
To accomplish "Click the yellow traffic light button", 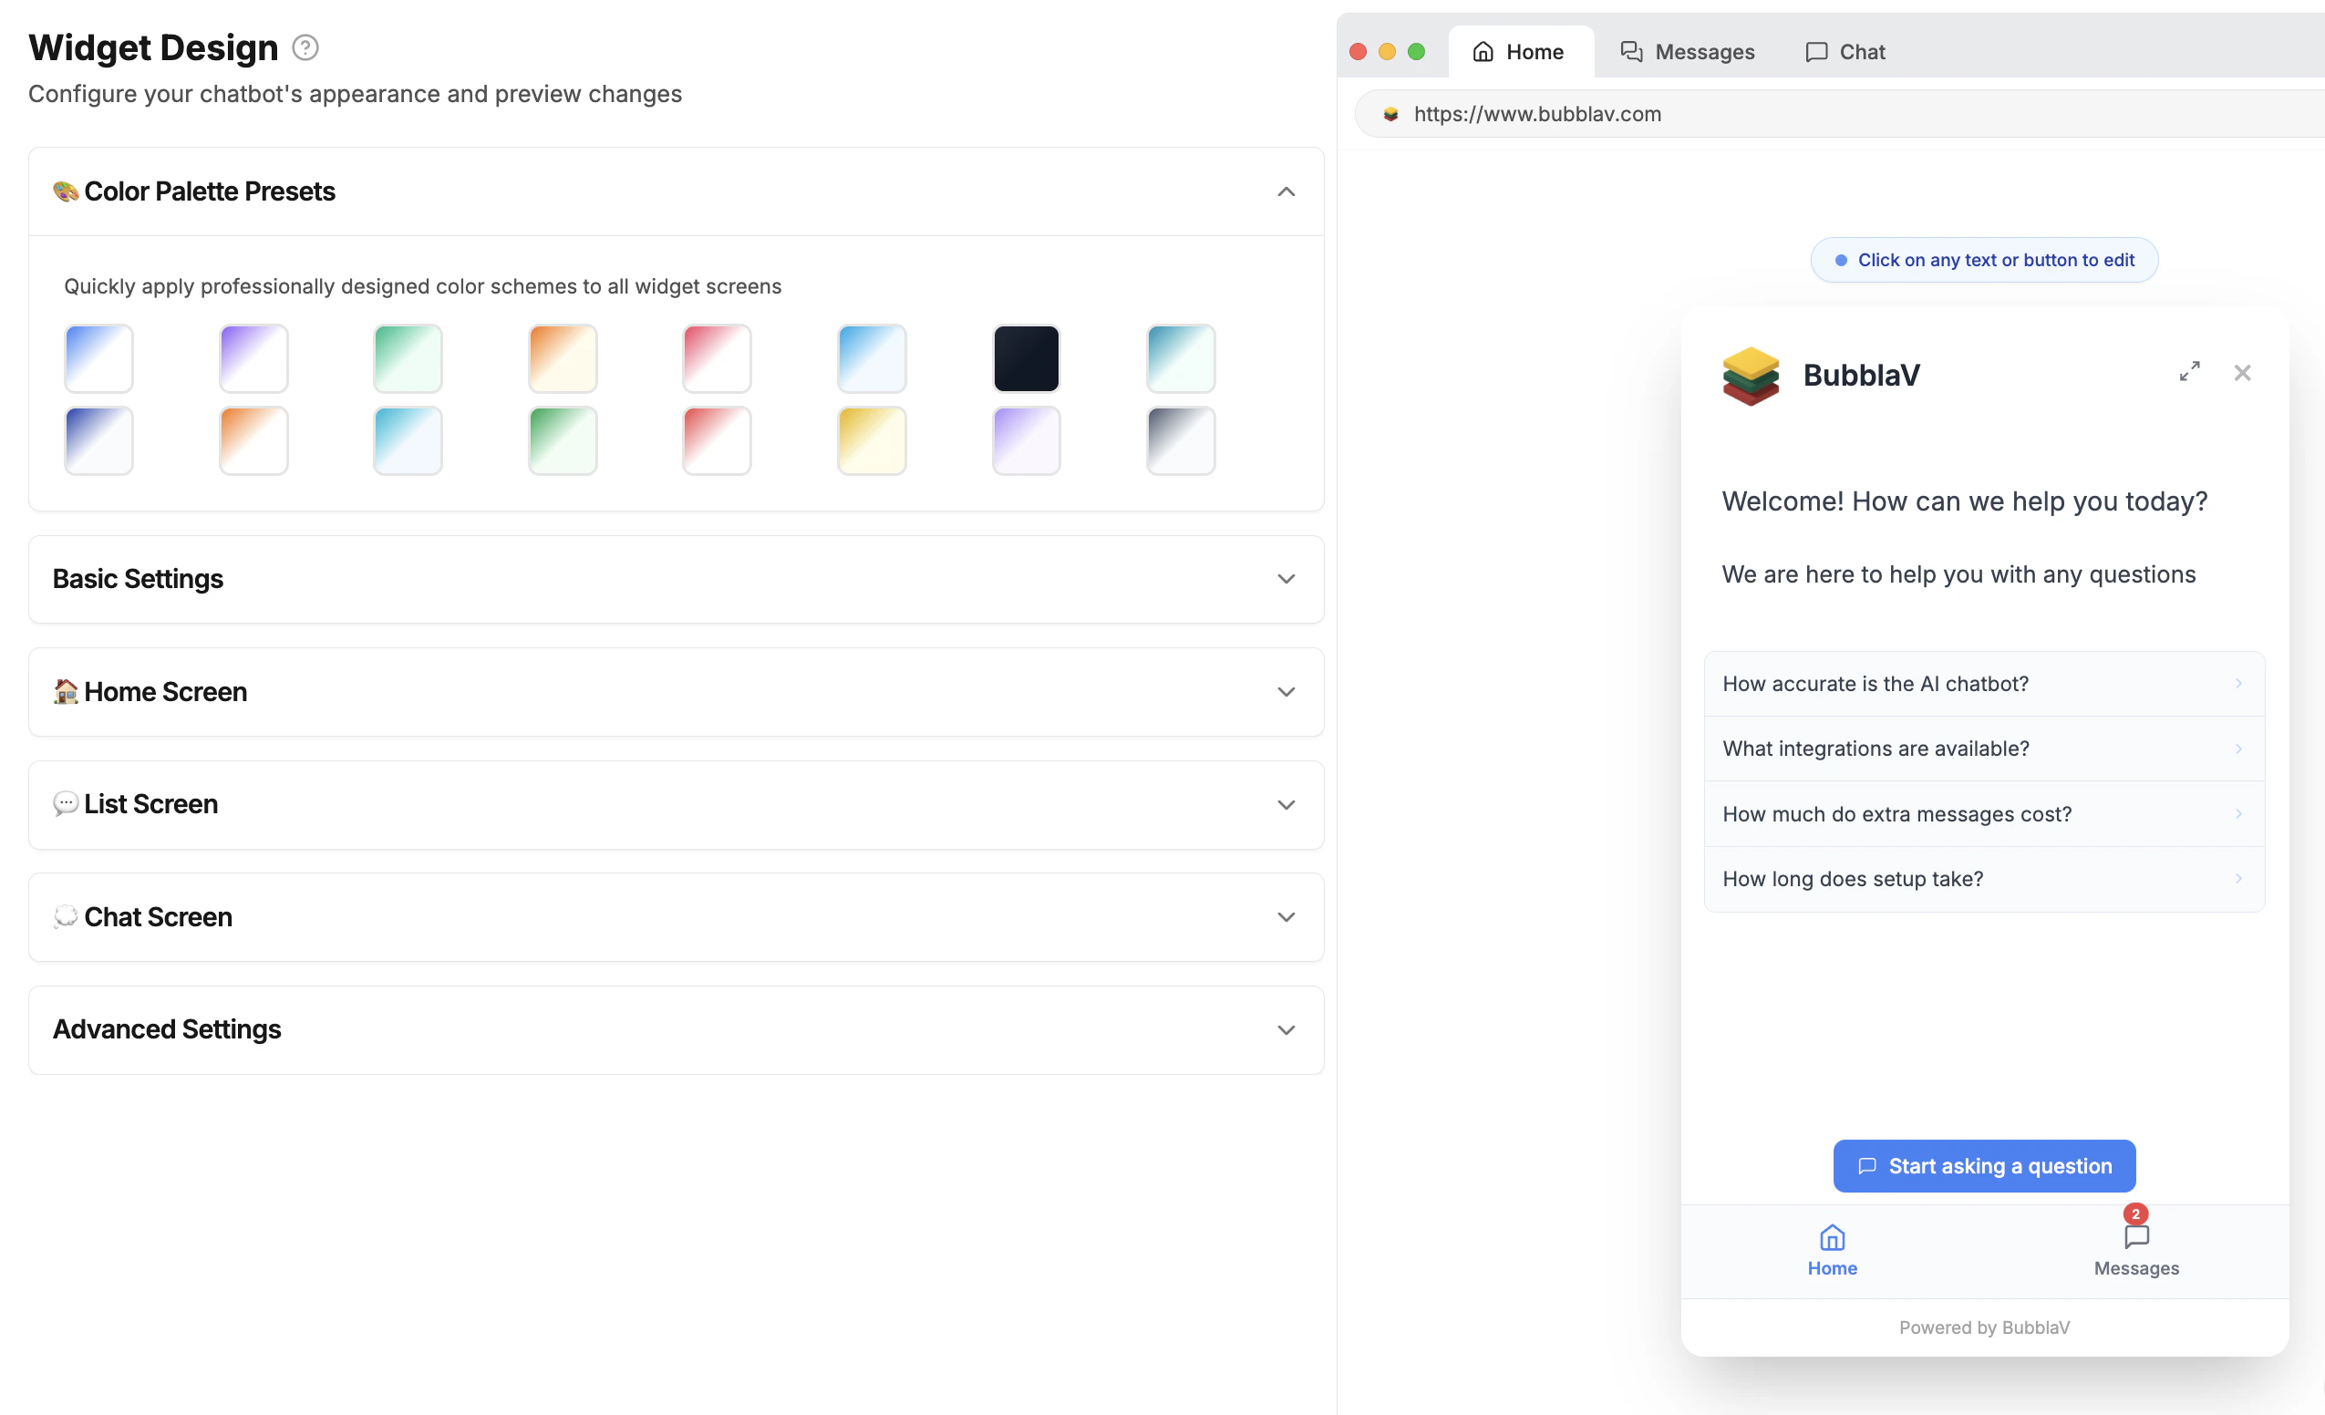I will pyautogui.click(x=1387, y=51).
